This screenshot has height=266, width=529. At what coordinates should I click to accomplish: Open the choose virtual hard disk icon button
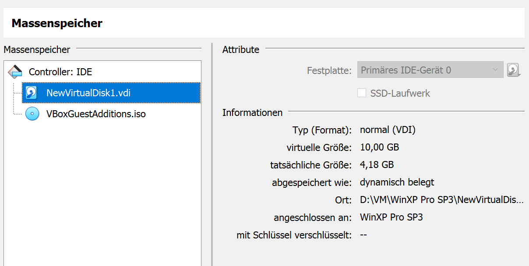tap(514, 70)
